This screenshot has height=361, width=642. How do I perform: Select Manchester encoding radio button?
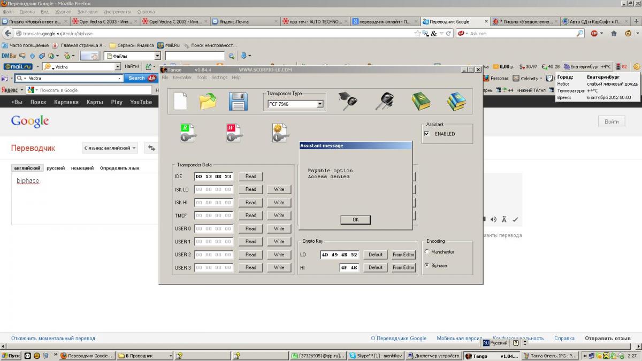tap(427, 252)
